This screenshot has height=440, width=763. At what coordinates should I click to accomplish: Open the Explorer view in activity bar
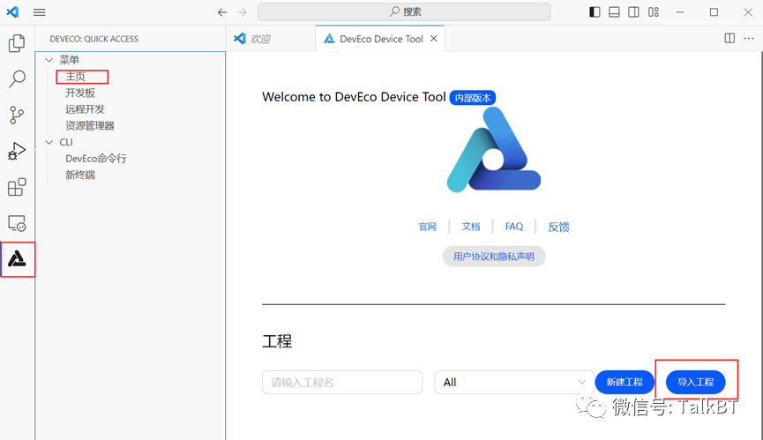pos(17,43)
